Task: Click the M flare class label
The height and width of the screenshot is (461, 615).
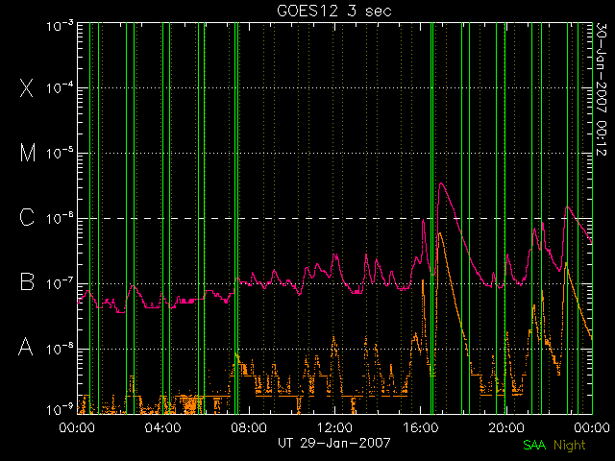Action: click(x=28, y=153)
